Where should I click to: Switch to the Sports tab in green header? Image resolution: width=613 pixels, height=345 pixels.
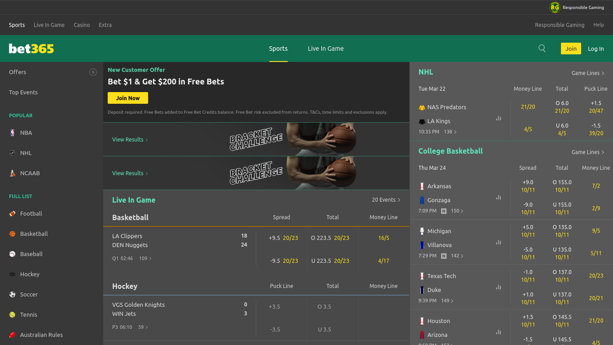[x=278, y=49]
